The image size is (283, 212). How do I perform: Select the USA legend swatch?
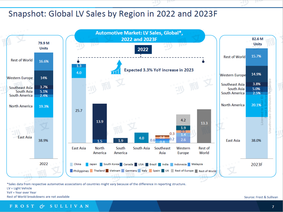tap(135, 164)
